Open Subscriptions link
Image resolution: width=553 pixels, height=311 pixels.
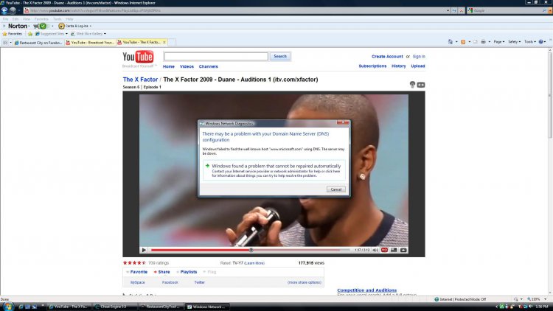(x=372, y=66)
